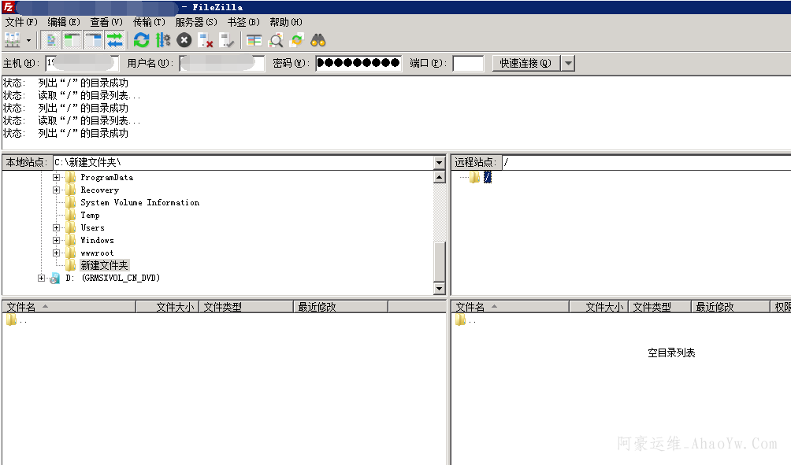Reconnect to the last server

point(226,40)
